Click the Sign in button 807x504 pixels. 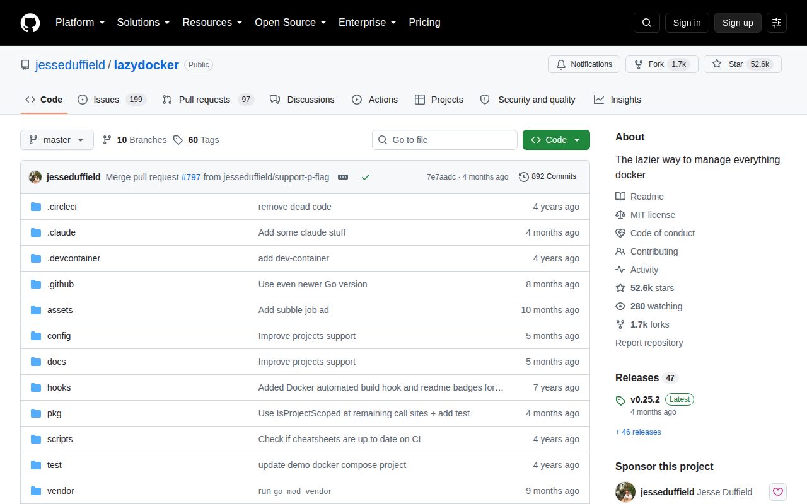coord(687,23)
